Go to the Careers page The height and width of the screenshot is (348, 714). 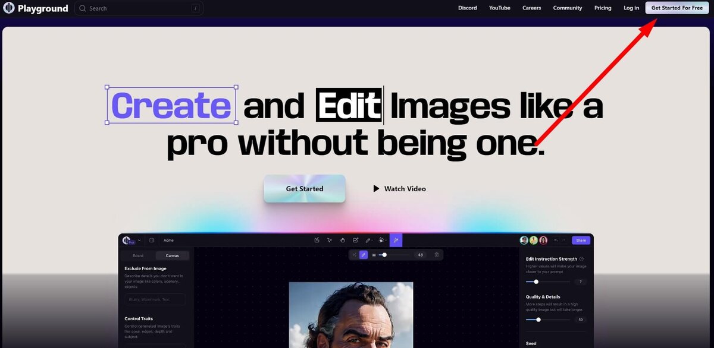(x=531, y=8)
